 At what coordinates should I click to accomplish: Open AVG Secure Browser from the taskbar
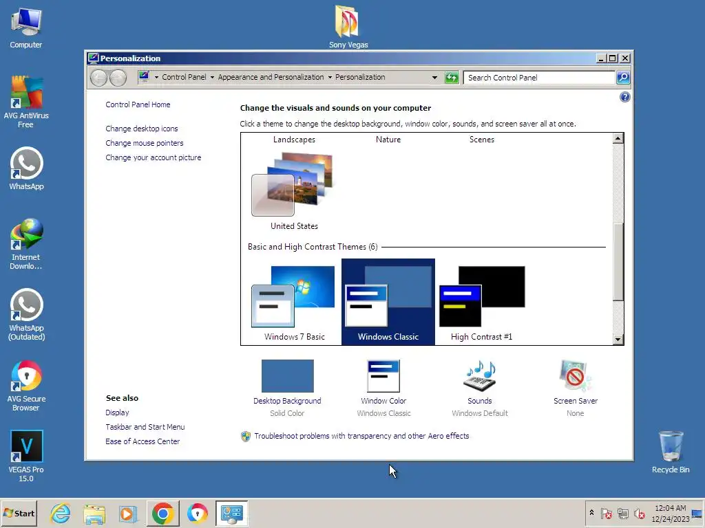[198, 514]
